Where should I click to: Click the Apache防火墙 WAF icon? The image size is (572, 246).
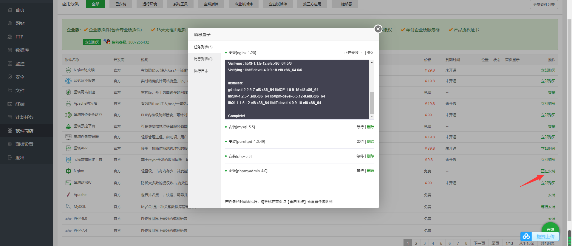click(68, 103)
